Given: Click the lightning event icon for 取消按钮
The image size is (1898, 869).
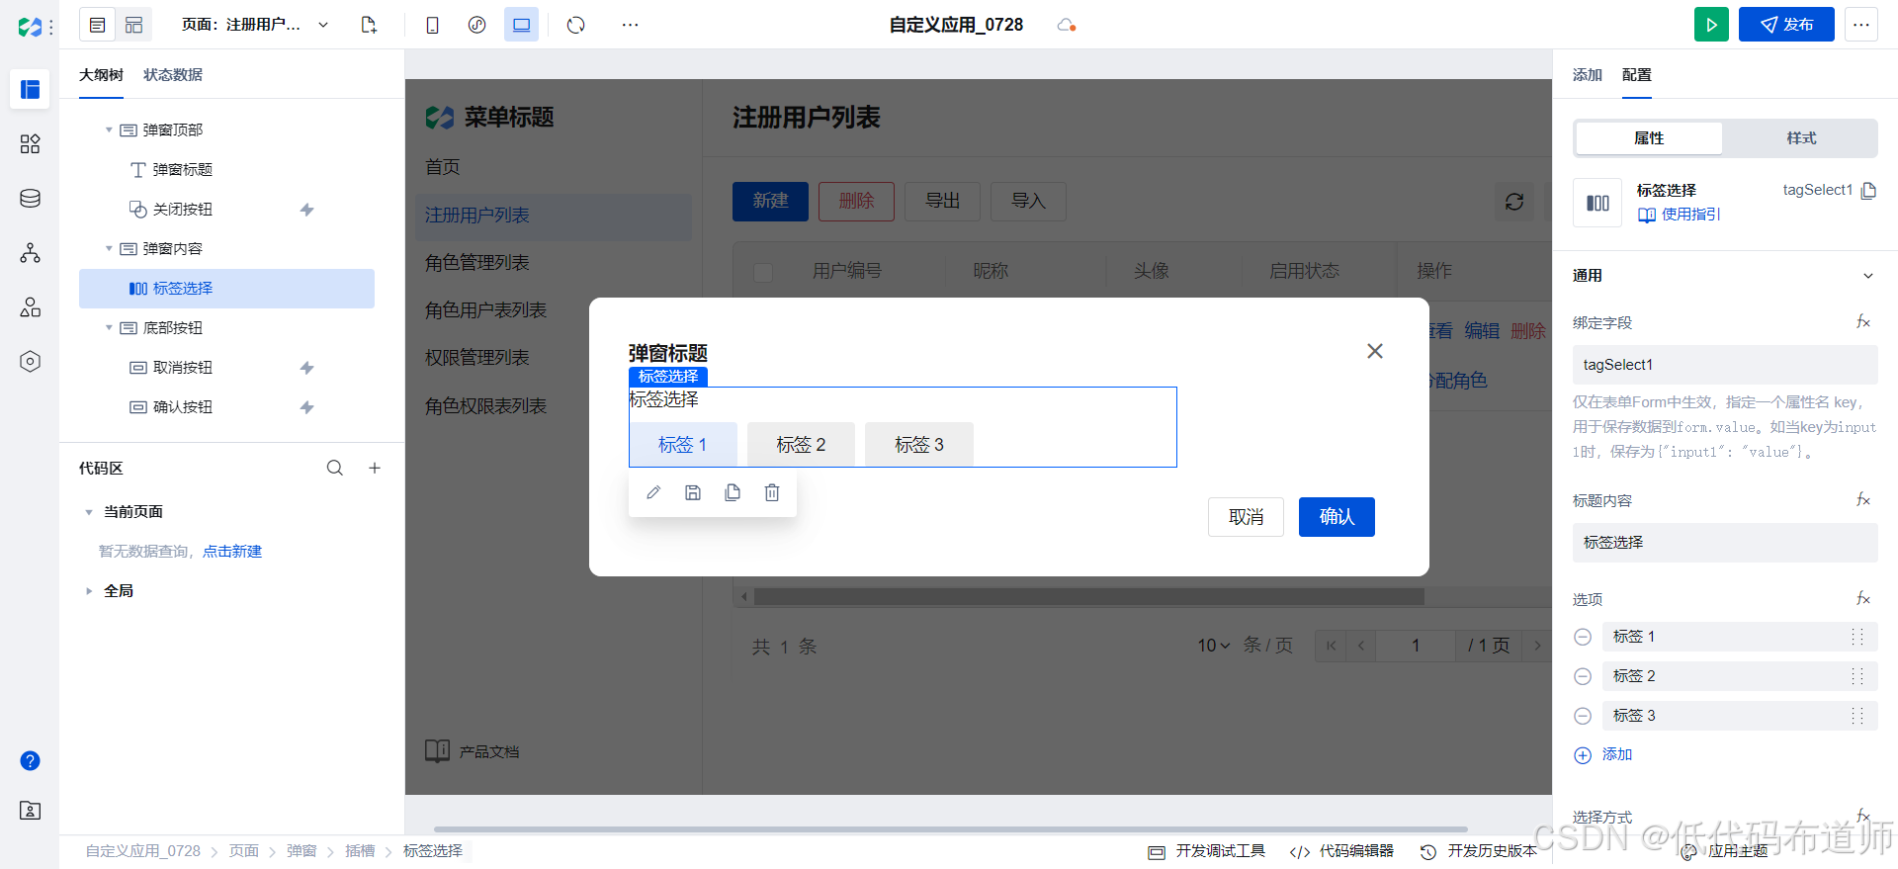Looking at the screenshot, I should tap(307, 368).
